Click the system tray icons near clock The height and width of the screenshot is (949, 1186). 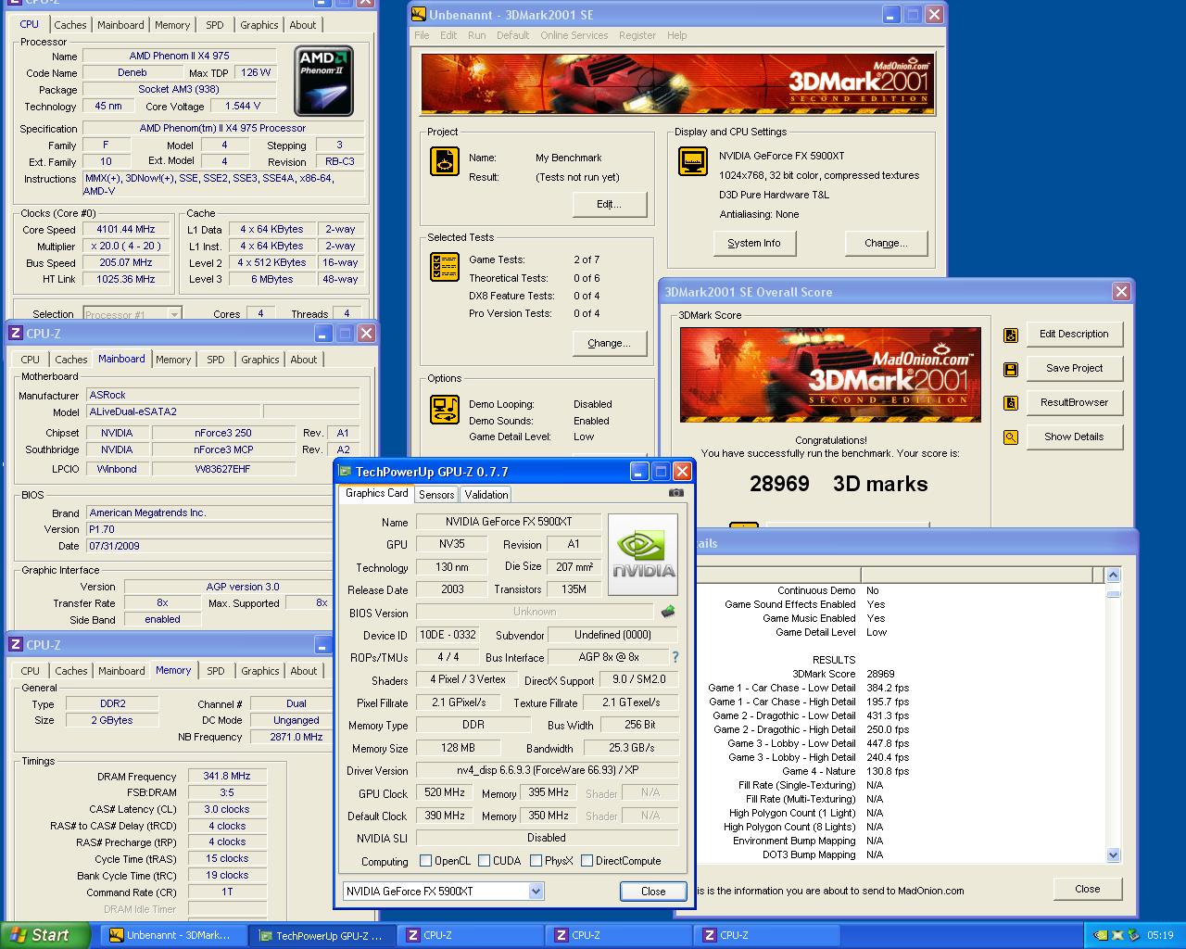[1117, 935]
